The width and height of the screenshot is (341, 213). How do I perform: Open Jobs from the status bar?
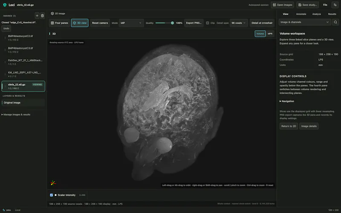(x=6, y=210)
